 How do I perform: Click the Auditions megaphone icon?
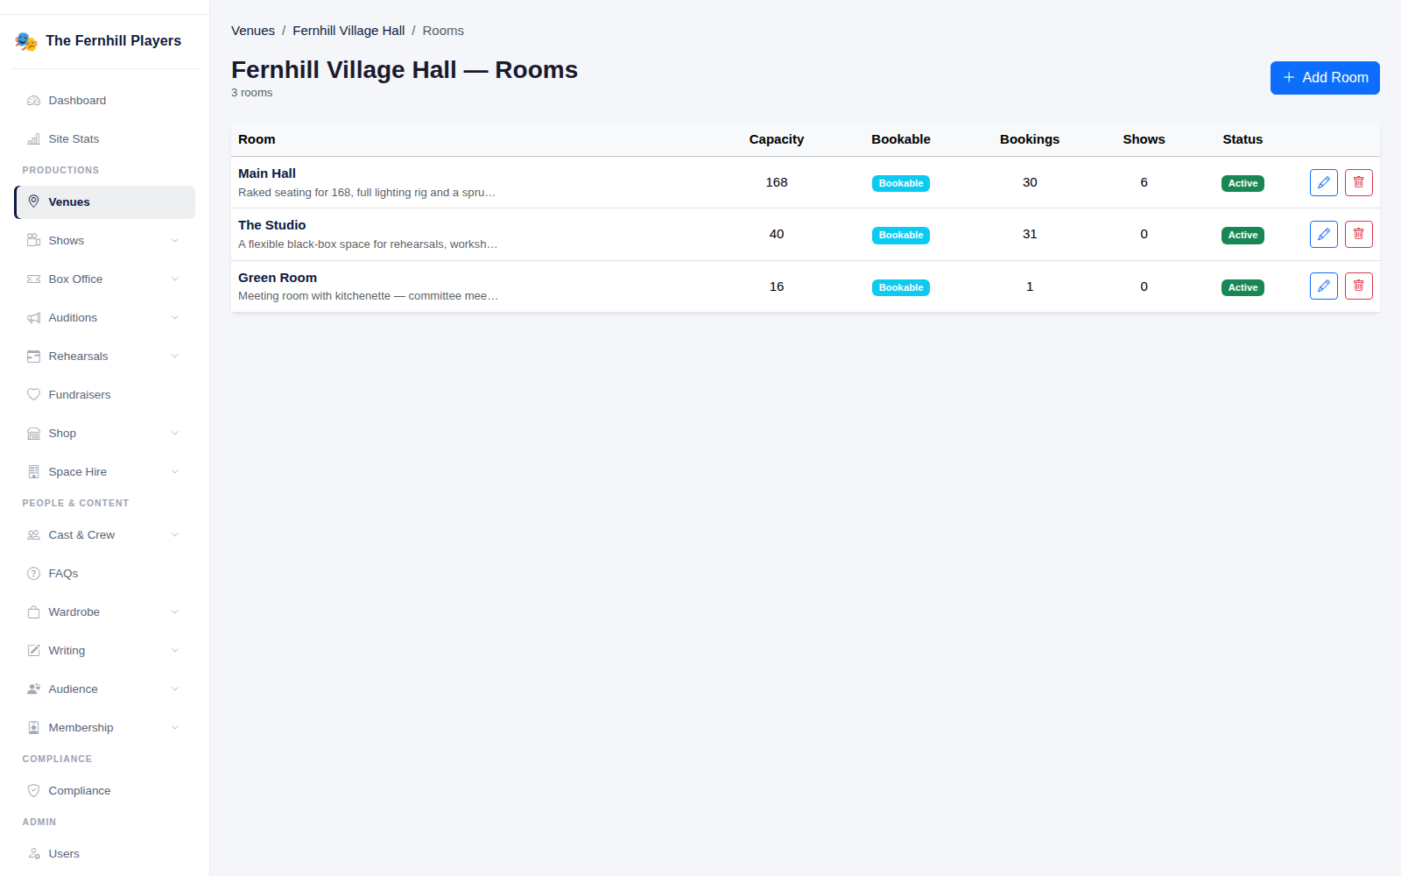coord(33,318)
